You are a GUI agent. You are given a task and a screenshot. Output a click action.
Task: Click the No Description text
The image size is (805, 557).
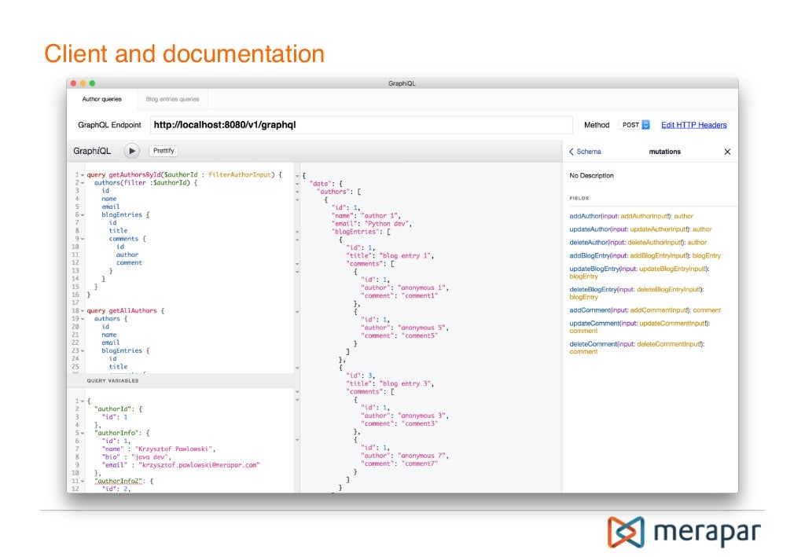(591, 175)
